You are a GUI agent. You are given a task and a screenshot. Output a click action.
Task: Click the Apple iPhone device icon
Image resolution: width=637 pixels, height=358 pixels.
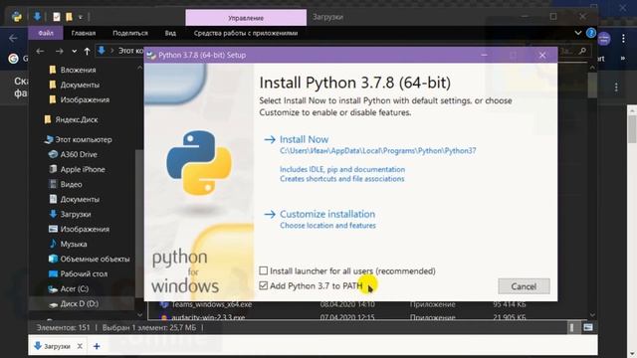coord(53,169)
